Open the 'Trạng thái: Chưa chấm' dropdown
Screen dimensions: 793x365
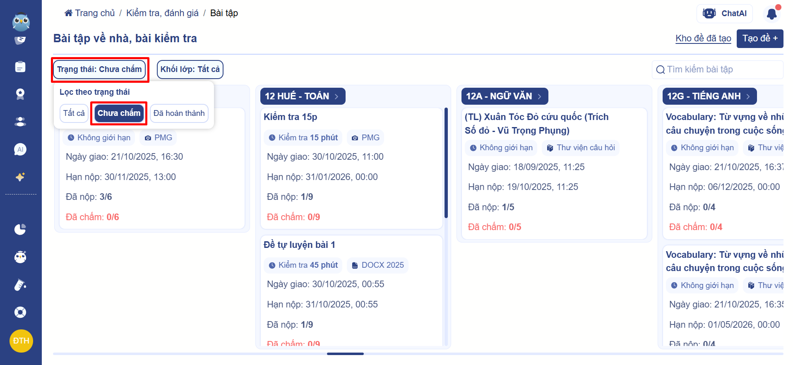click(x=99, y=70)
